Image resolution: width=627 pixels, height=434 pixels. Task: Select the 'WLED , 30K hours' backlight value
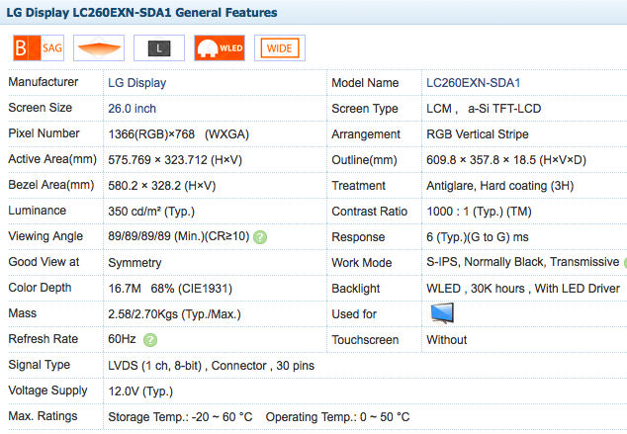click(x=476, y=288)
